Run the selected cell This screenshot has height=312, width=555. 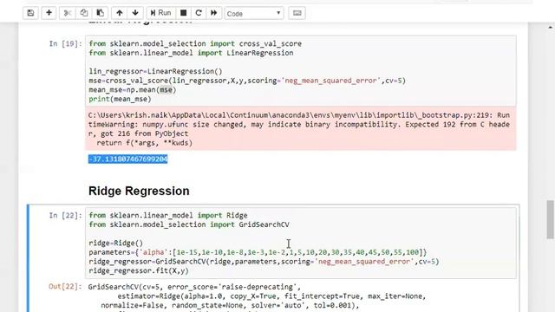(x=160, y=13)
